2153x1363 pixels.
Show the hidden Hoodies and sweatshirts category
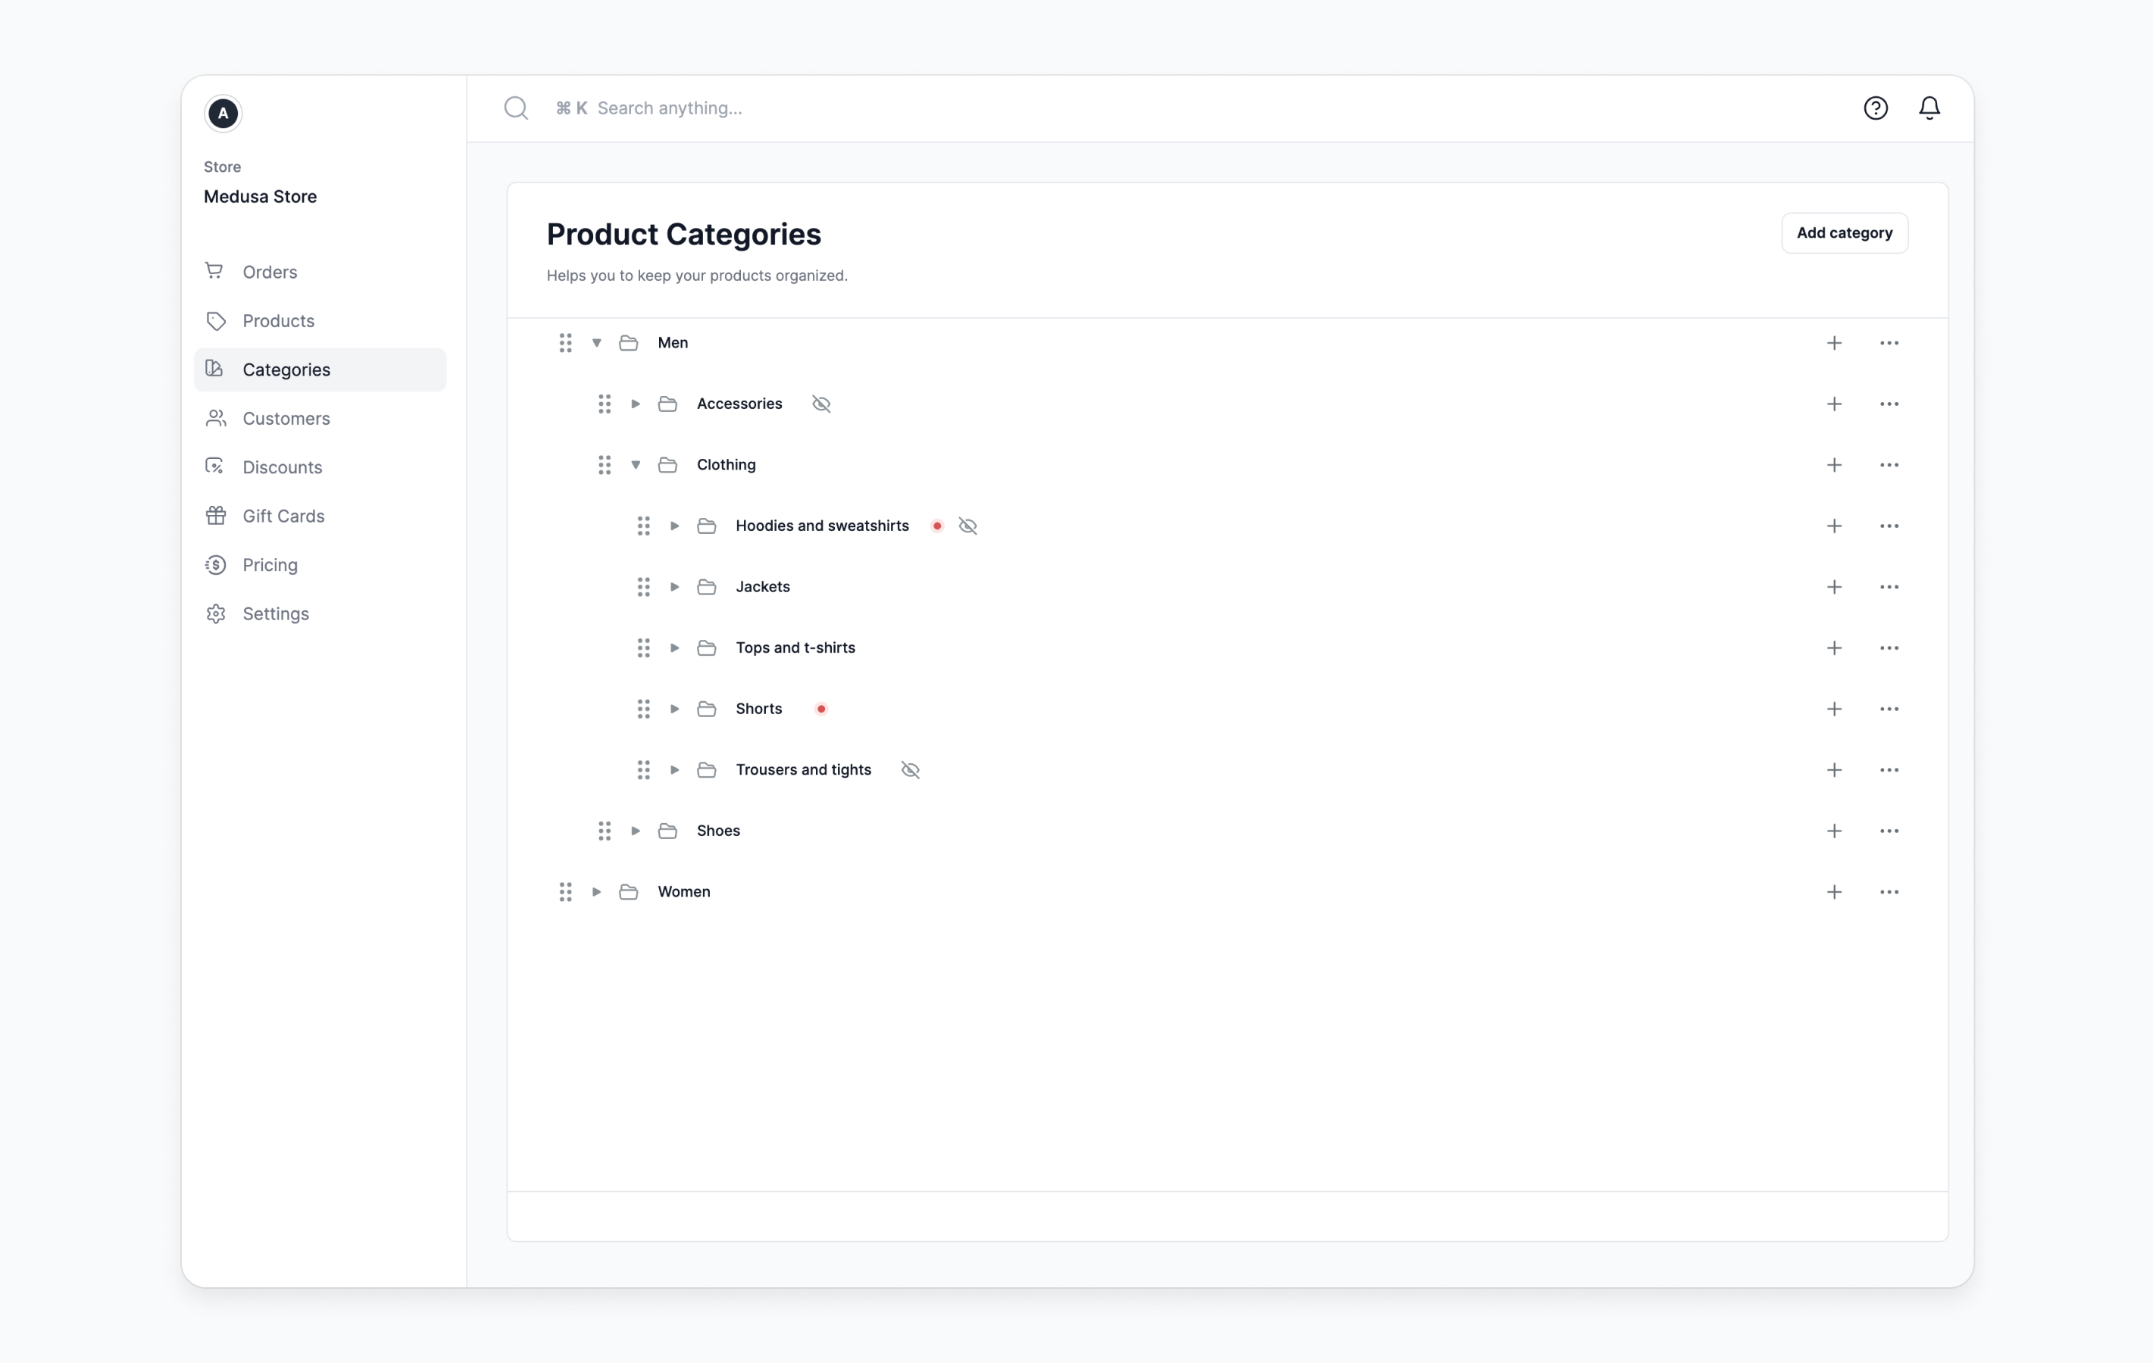pyautogui.click(x=967, y=526)
